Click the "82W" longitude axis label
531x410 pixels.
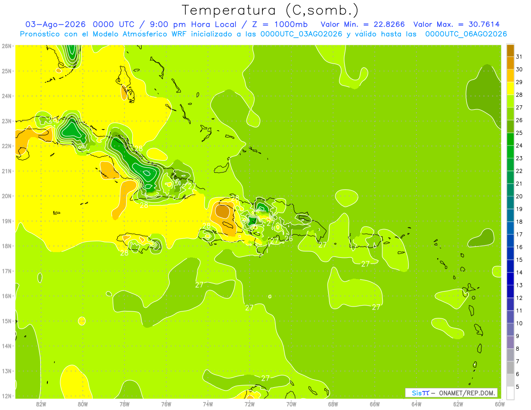[41, 404]
